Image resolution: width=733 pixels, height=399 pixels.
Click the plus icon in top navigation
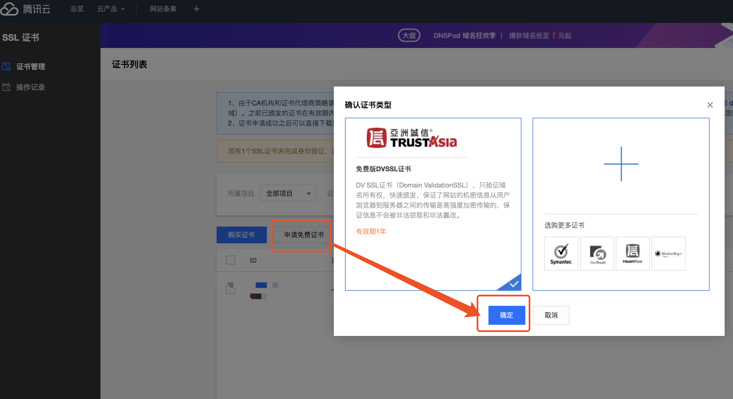[x=196, y=9]
